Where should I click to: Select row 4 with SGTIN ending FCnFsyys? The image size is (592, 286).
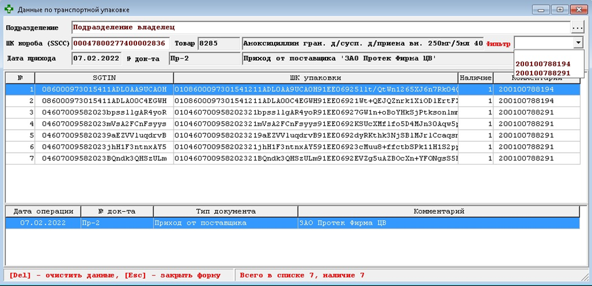[104, 124]
